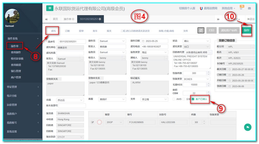Open the 装运条款 CY-CY dropdown
This screenshot has width=259, height=144.
[x=70, y=137]
